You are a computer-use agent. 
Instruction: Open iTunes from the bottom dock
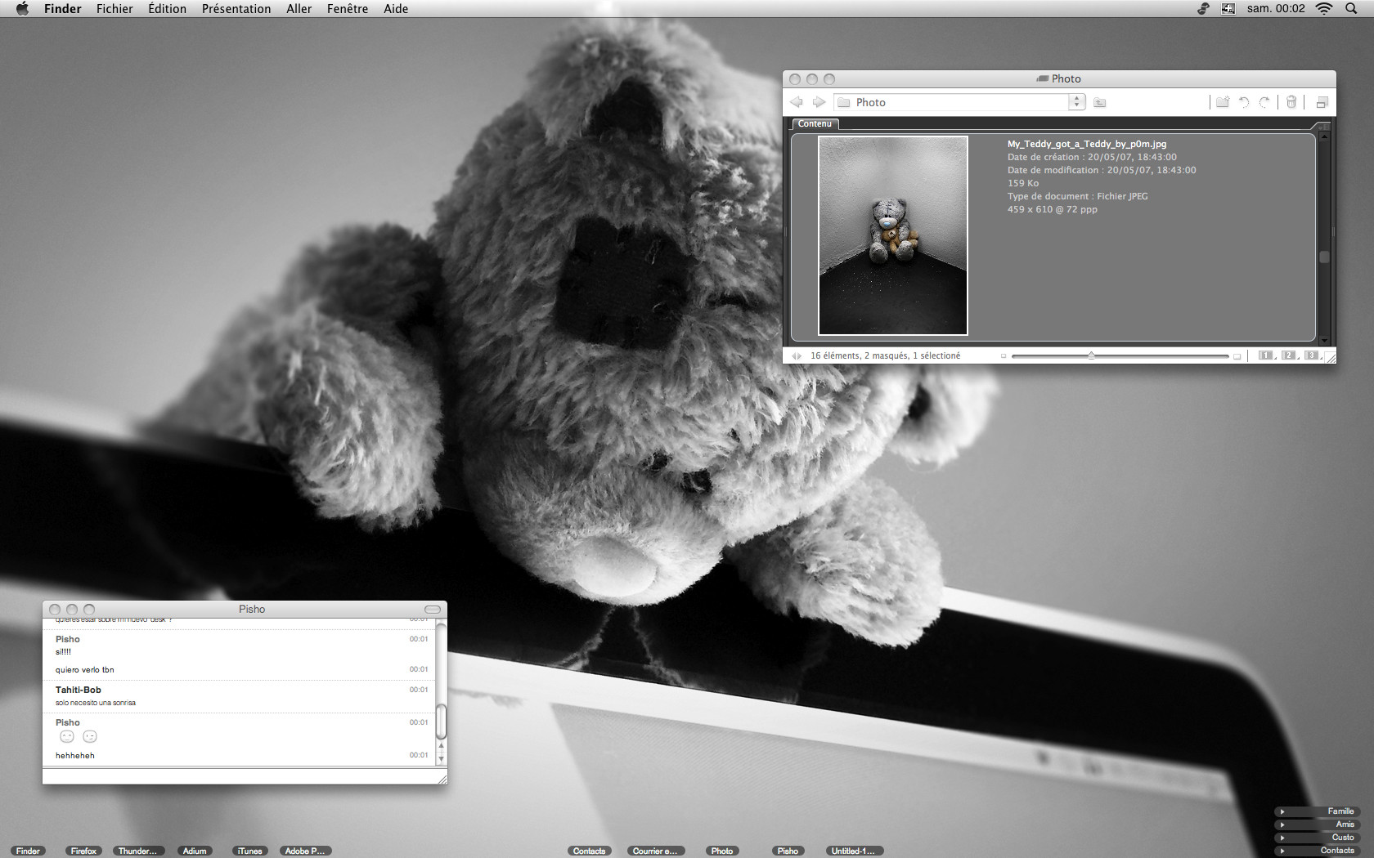pos(249,851)
